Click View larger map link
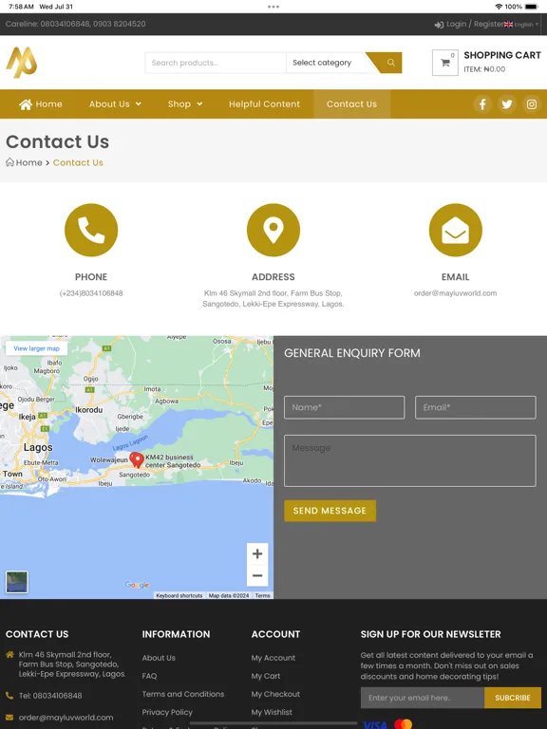Viewport: 547px width, 729px height. [x=36, y=348]
